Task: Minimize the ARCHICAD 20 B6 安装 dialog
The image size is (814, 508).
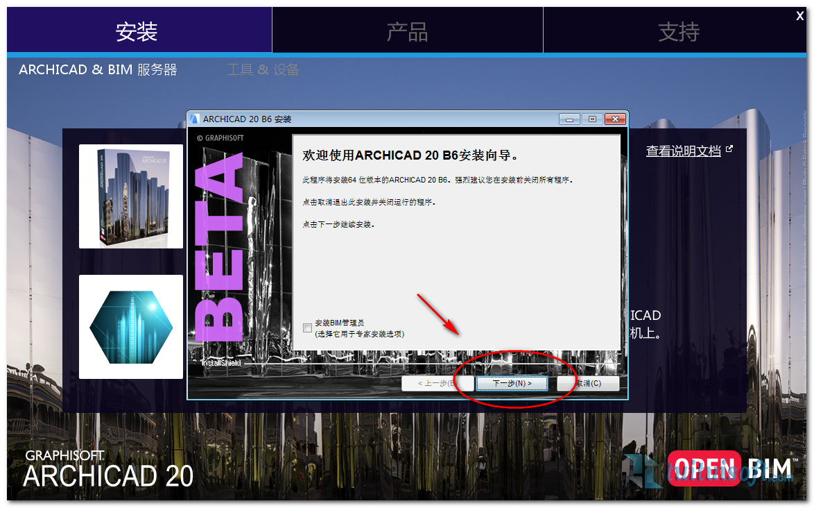Action: point(569,119)
